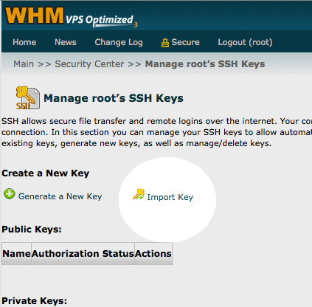Image resolution: width=312 pixels, height=307 pixels.
Task: Click the 'Public Keys:' heading
Action: coord(32,230)
